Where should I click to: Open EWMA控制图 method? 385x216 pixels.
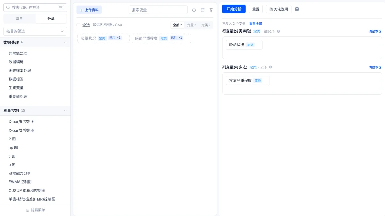pyautogui.click(x=20, y=182)
